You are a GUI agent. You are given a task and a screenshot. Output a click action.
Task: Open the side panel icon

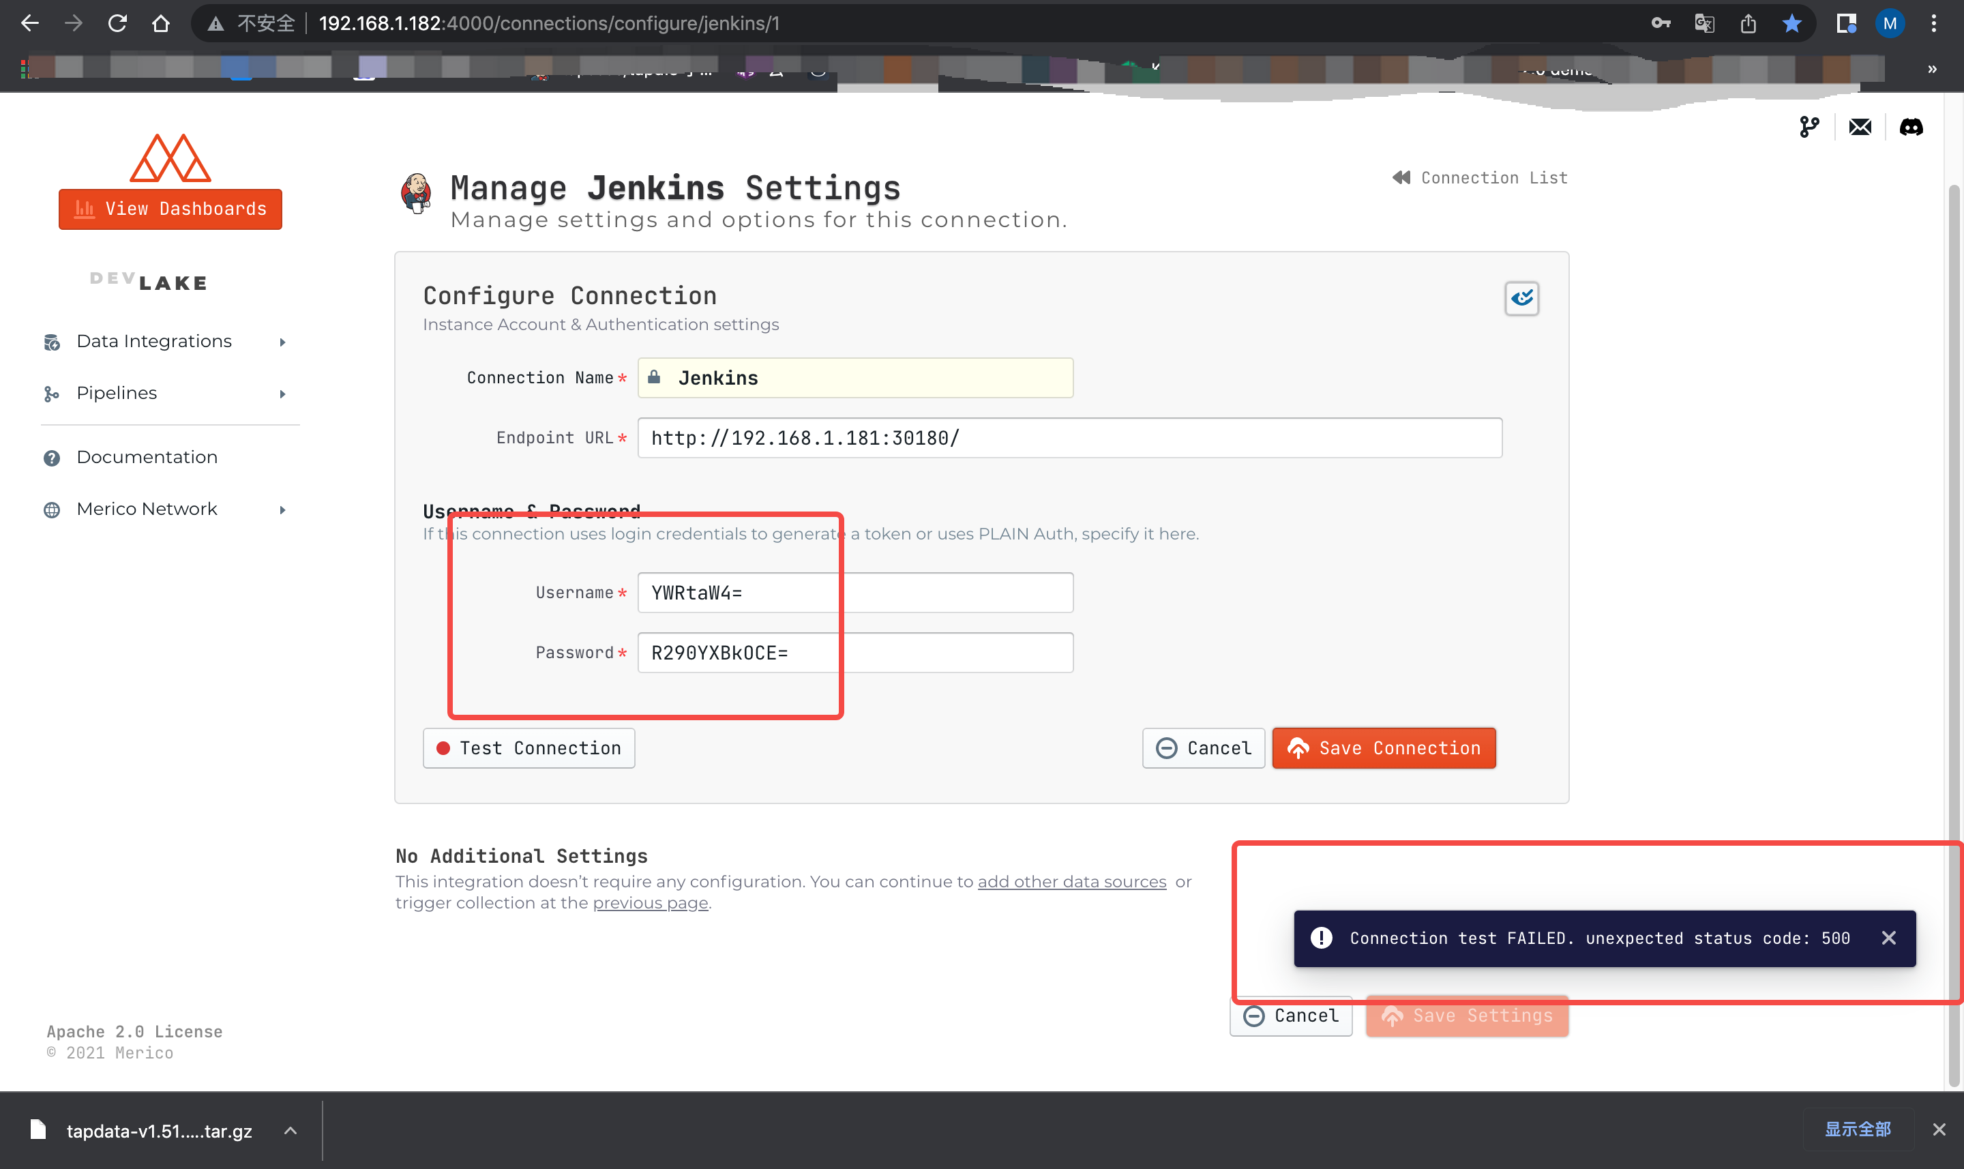(1846, 24)
